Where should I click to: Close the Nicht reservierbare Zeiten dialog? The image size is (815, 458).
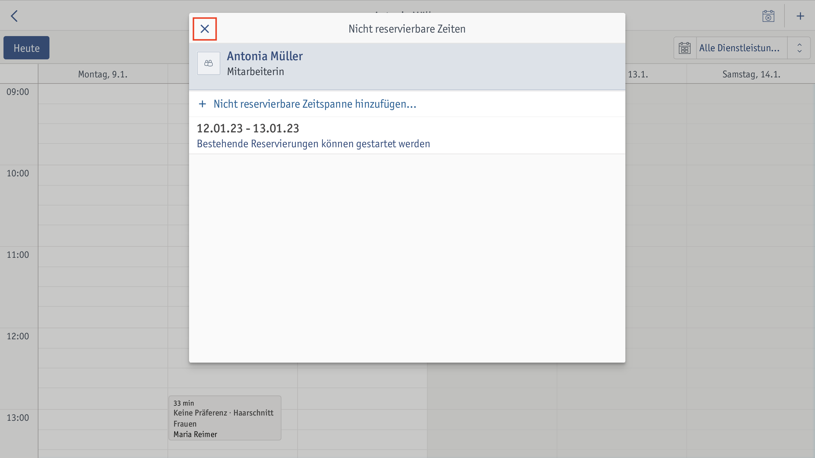click(205, 29)
